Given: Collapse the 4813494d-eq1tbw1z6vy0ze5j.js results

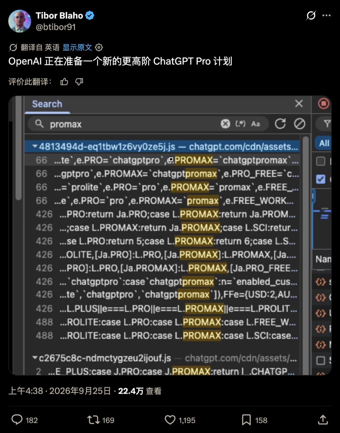Looking at the screenshot, I should (x=35, y=147).
